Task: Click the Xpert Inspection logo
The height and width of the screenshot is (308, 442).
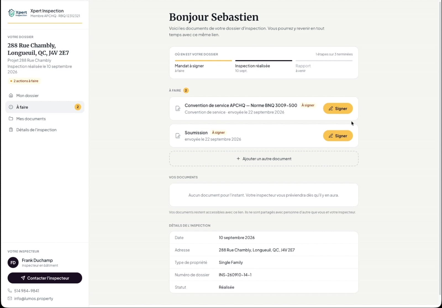Action: (x=17, y=13)
